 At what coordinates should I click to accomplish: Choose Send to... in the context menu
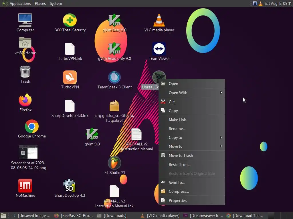point(192,182)
